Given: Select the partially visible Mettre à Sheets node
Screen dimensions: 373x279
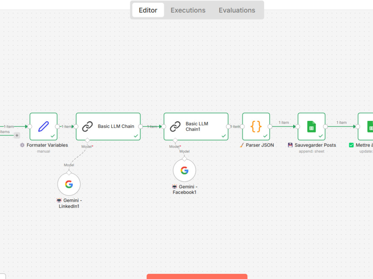Looking at the screenshot, I should tap(366, 126).
